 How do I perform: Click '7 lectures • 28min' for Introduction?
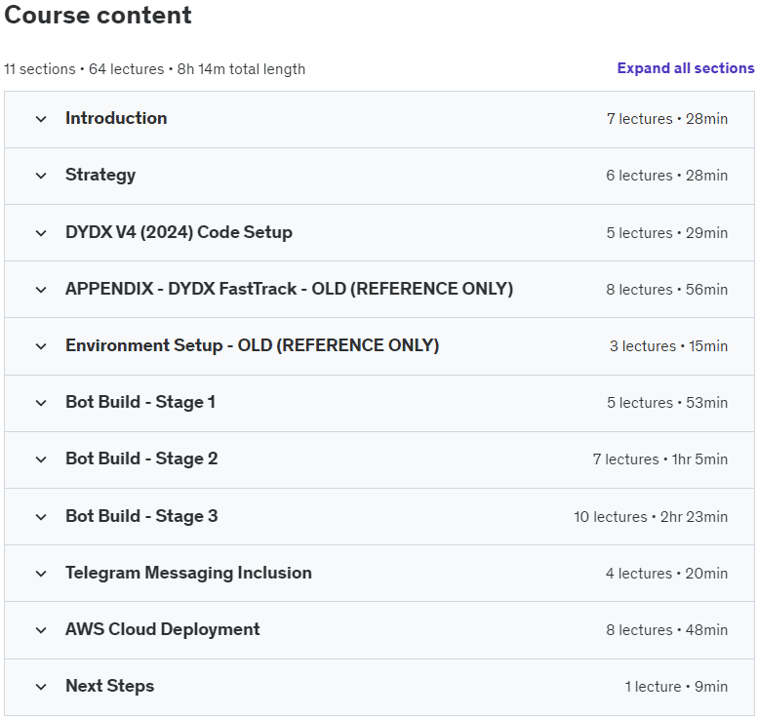667,119
